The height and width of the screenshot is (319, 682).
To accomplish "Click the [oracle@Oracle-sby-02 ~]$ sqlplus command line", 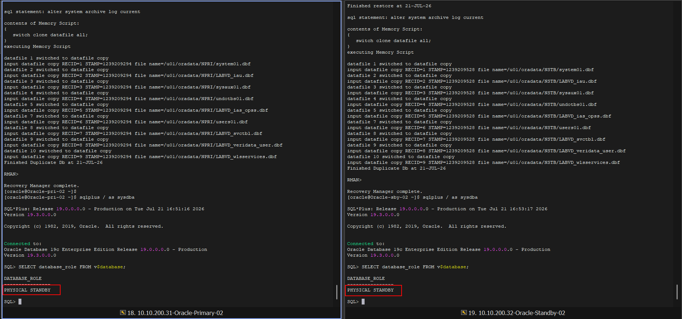I will (412, 197).
